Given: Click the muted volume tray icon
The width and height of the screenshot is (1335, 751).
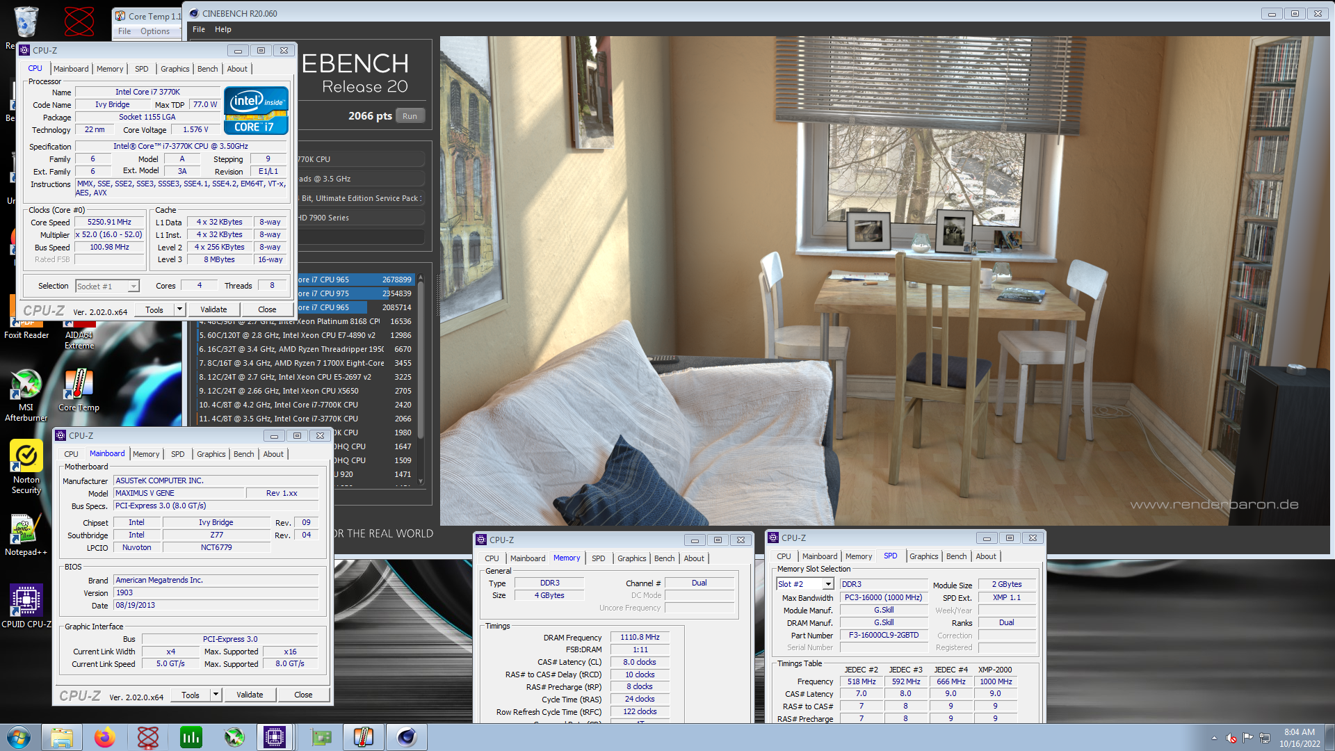Looking at the screenshot, I should click(x=1231, y=738).
